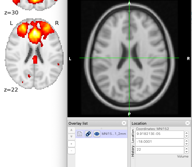Image resolution: width=192 pixels, height=167 pixels.
Task: Switch to the History vertical tab
Action: (x=133, y=151)
